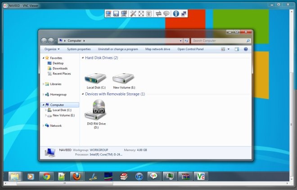Click System properties in the command bar

click(x=79, y=49)
